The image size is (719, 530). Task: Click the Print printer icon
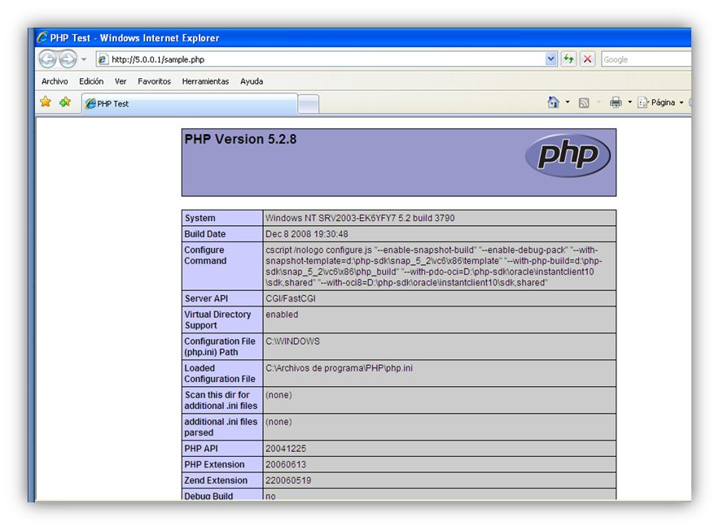616,102
